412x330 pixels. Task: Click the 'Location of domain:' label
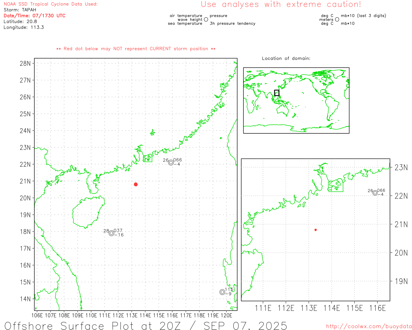(286, 58)
